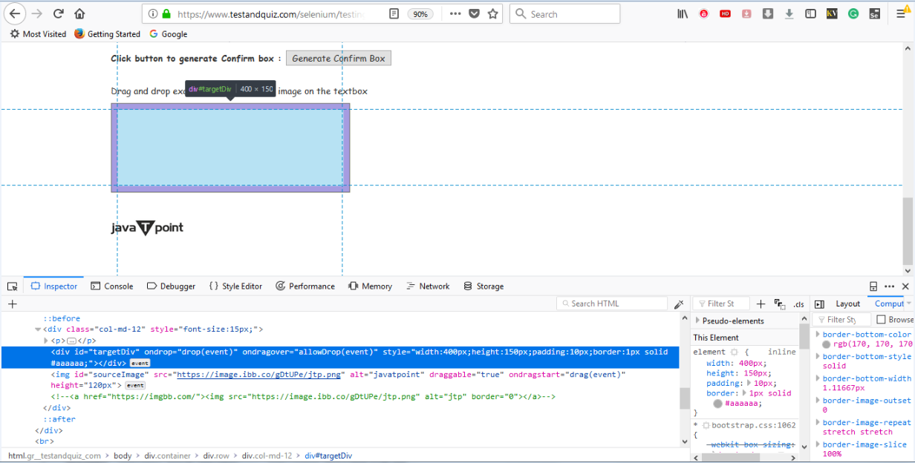Click the HD video downloader extension icon

tap(724, 13)
